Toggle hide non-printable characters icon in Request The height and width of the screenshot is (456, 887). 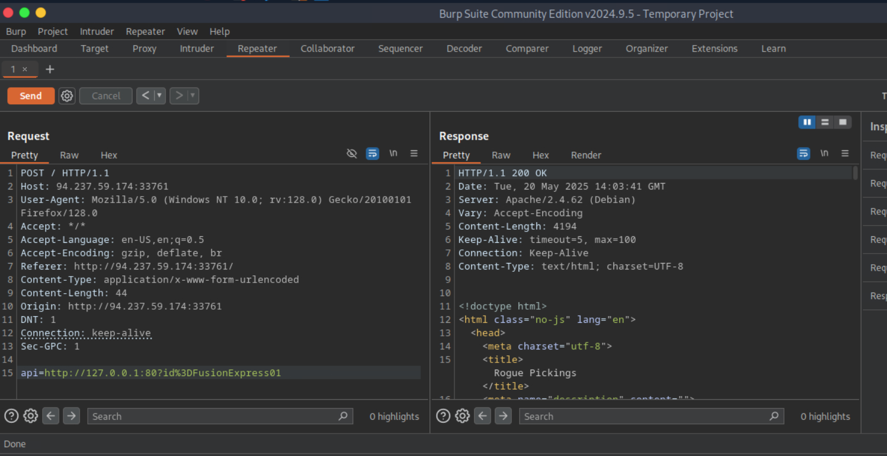point(351,154)
